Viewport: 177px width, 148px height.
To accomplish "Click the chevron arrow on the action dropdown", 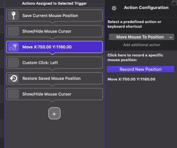I will point(171,37).
